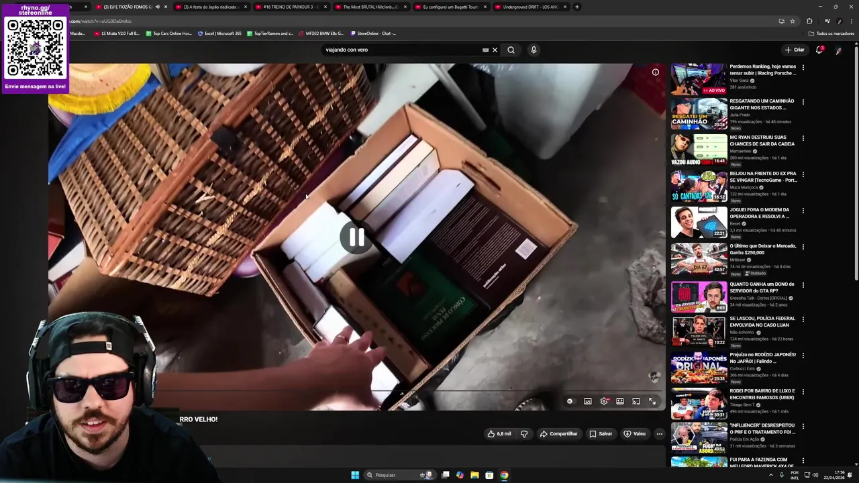Viewport: 859px width, 483px height.
Task: Open the 'Perdemos Ranking, hoje vamos' live video thumbnail
Action: [699, 78]
